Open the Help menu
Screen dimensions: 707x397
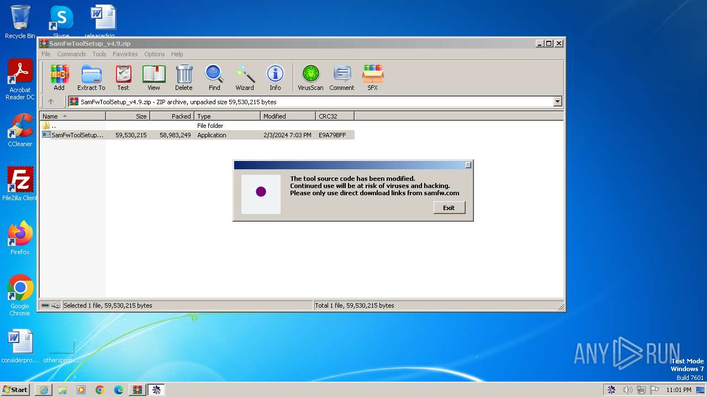pyautogui.click(x=177, y=54)
